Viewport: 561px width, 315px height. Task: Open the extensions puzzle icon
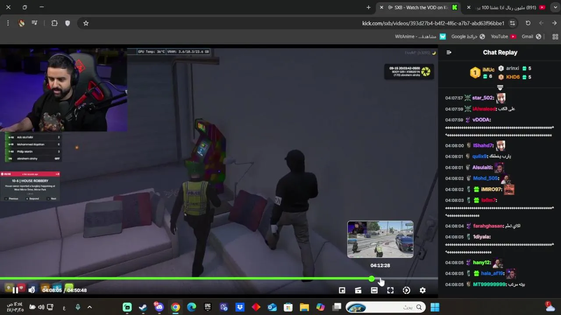(54, 23)
